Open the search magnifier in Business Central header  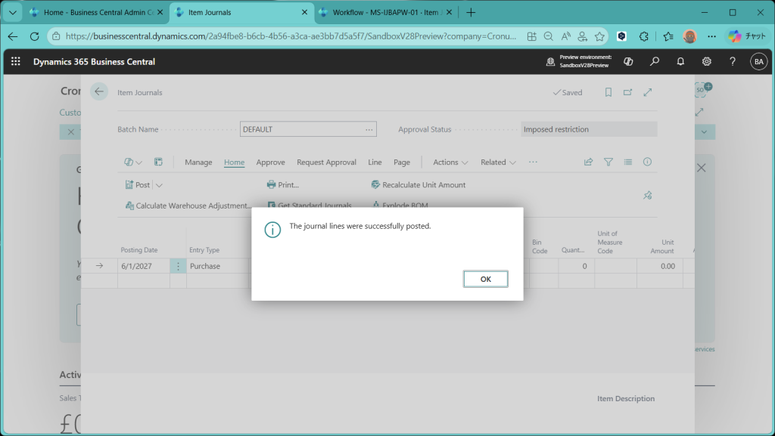(655, 61)
